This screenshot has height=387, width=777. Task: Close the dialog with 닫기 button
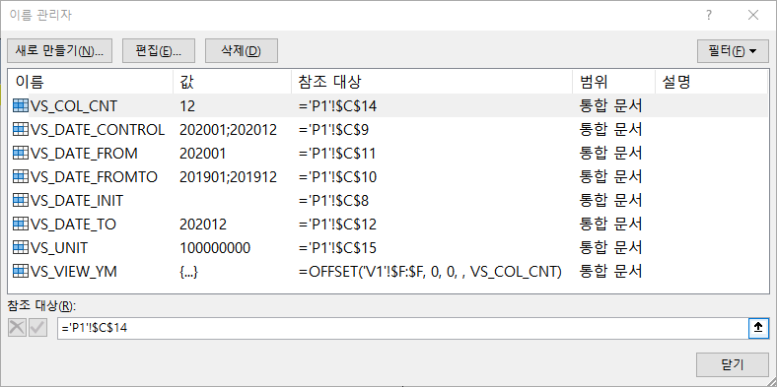pos(733,364)
